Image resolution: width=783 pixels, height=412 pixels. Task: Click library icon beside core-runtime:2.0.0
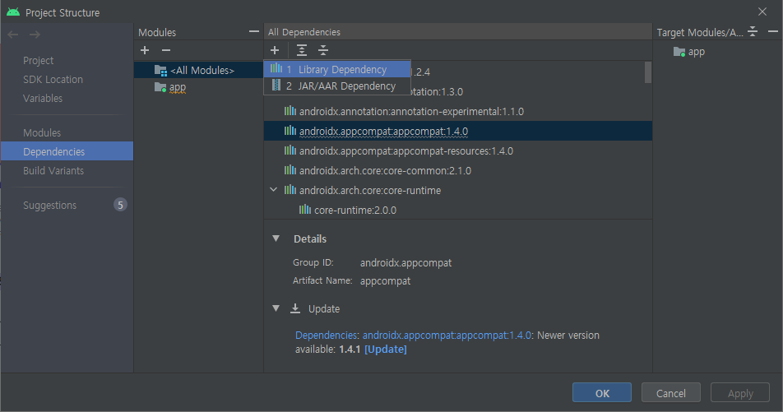coord(305,210)
